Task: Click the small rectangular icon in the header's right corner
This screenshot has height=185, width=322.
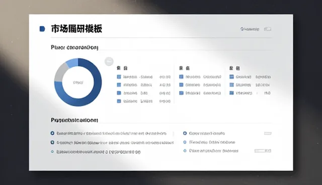Action: coord(268,29)
